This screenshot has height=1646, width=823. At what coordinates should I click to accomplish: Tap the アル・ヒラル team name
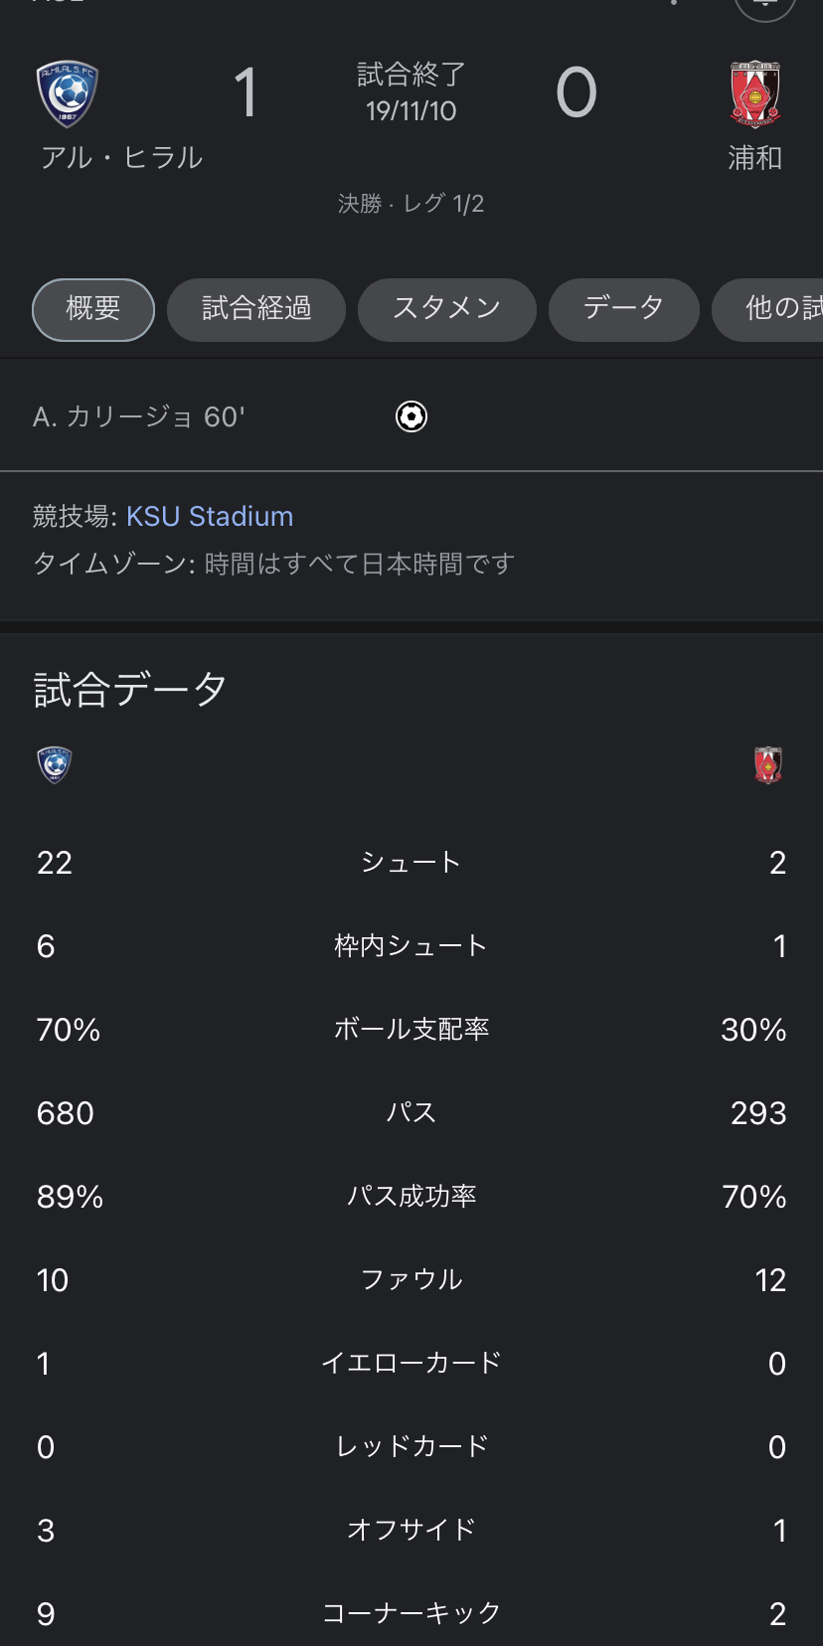(121, 158)
